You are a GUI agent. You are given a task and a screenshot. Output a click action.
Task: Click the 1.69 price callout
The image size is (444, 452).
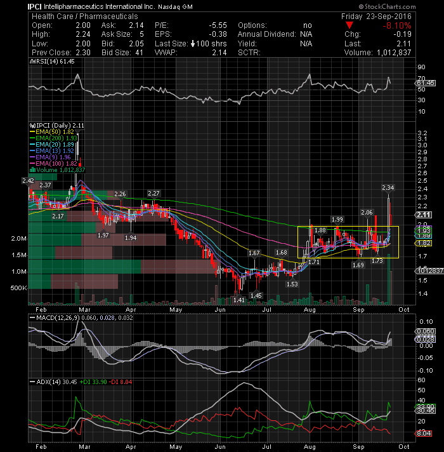(x=358, y=265)
